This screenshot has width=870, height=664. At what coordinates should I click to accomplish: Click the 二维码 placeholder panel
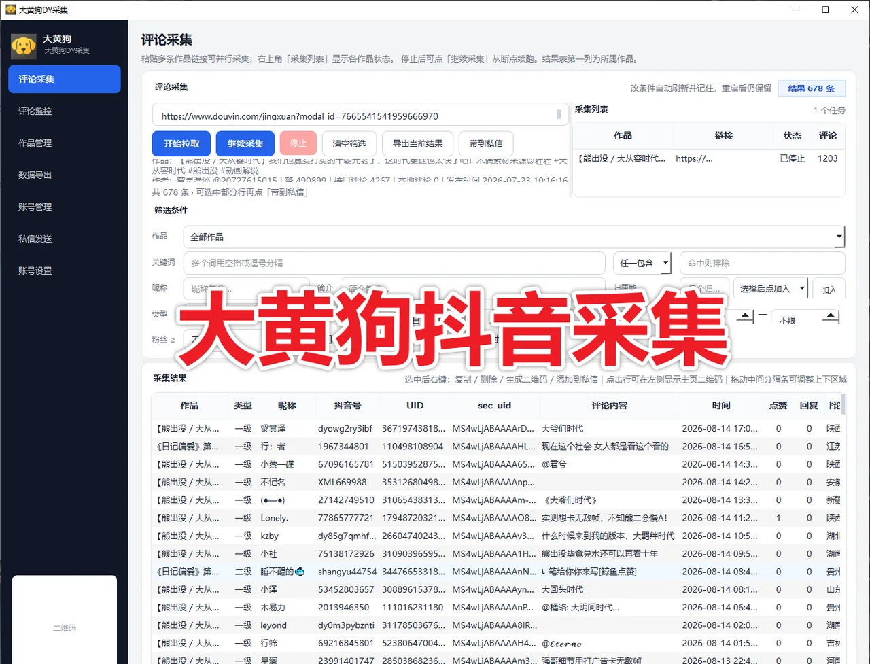pyautogui.click(x=65, y=619)
